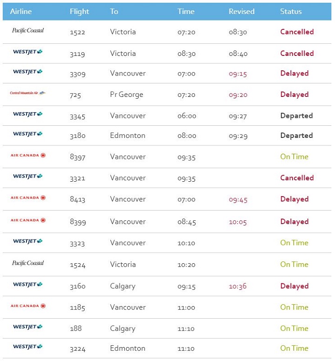Click WestJet logo for flight 3160
This screenshot has width=335, height=362.
[x=28, y=285]
